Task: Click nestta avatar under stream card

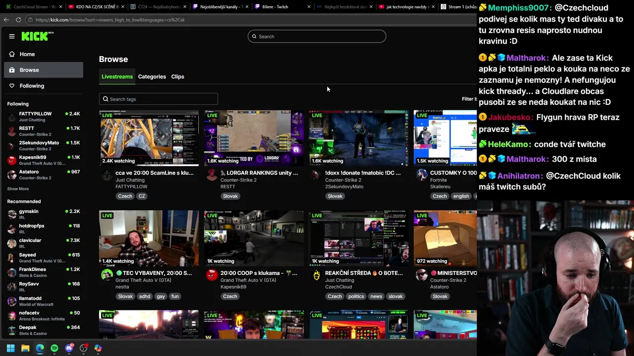Action: point(106,275)
